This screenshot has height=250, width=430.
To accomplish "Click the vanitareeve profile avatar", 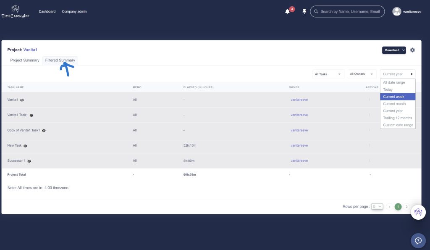I will [x=396, y=11].
